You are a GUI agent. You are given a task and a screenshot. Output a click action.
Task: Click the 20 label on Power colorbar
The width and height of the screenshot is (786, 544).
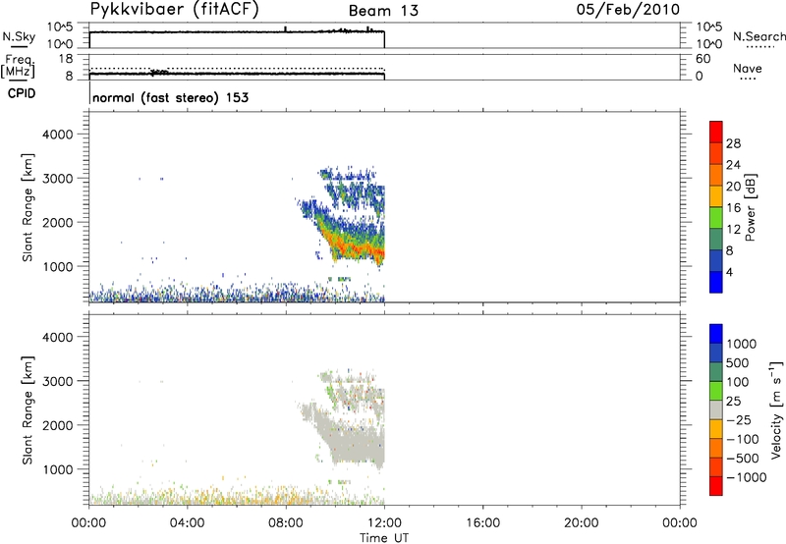coord(733,187)
